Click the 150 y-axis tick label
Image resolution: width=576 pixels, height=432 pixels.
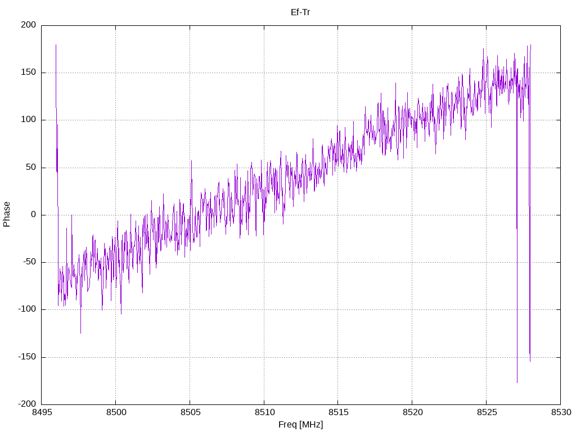coord(29,73)
